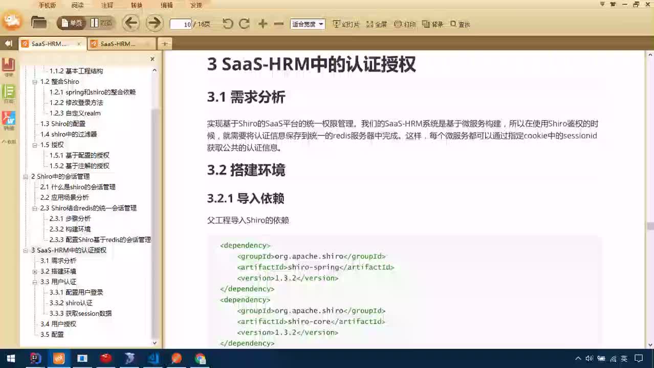The width and height of the screenshot is (654, 368).
Task: Jump to 1.2.2 修改登录方法
Action: (x=76, y=103)
